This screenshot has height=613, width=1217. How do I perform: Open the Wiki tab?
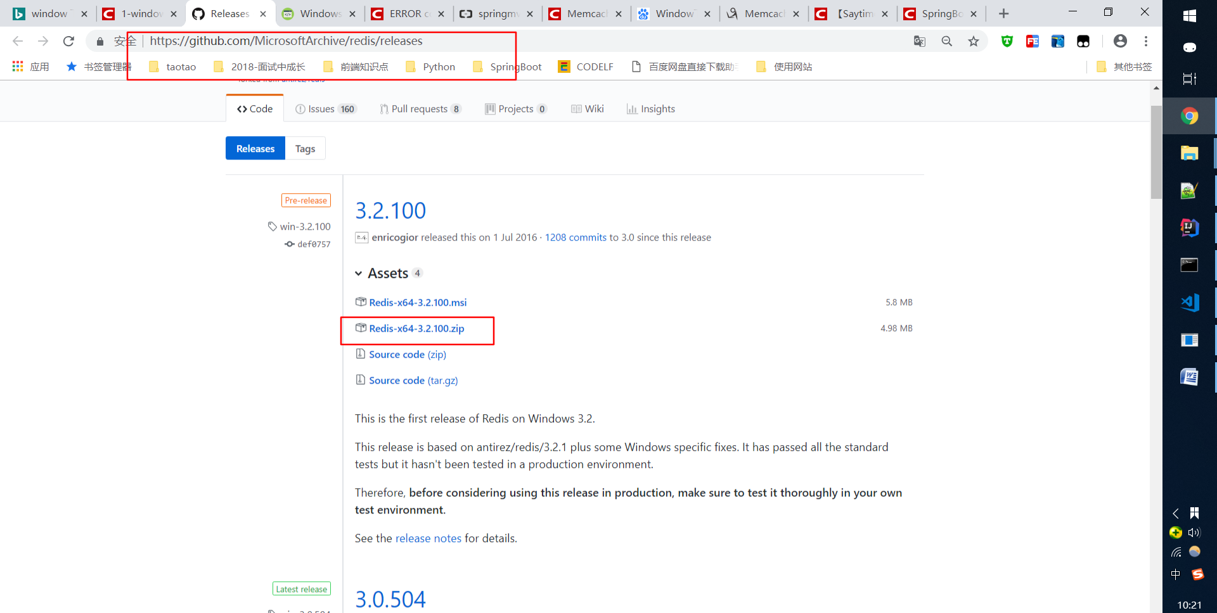[x=588, y=109]
